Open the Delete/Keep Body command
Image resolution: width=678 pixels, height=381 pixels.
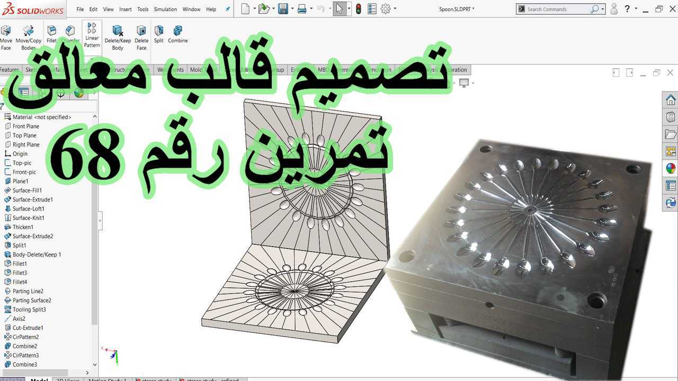tap(118, 38)
